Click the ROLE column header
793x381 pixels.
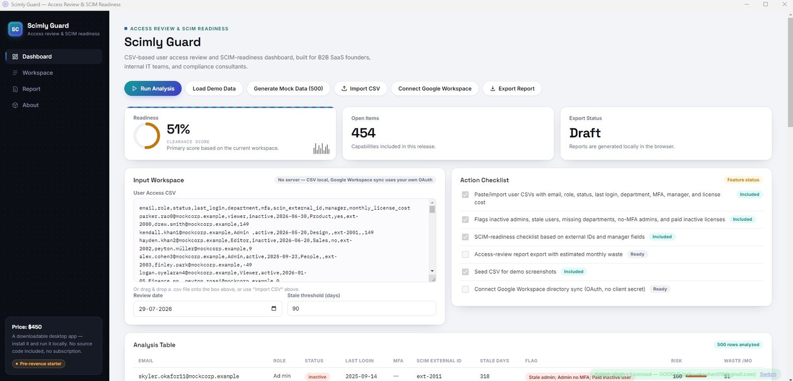tap(279, 361)
